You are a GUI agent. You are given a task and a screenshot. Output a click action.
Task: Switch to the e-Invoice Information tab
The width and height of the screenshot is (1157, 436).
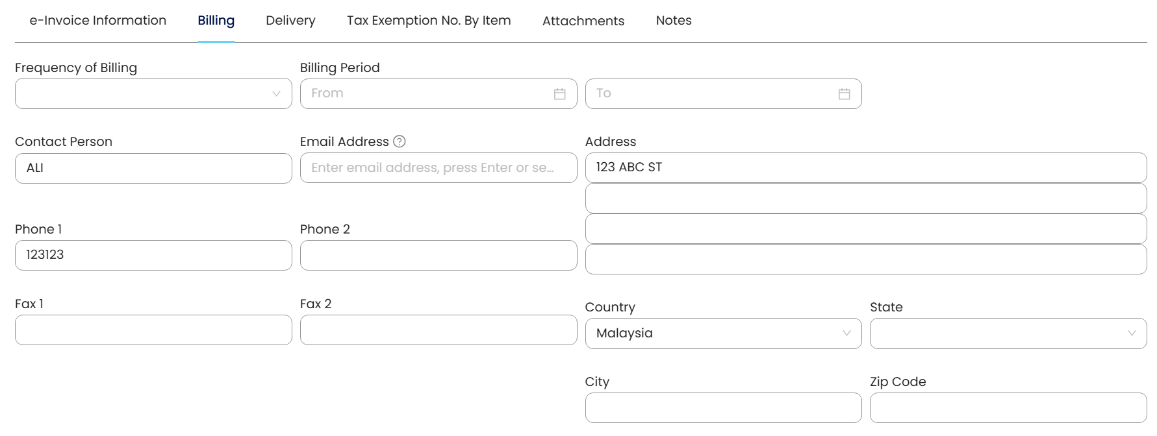[x=98, y=21]
